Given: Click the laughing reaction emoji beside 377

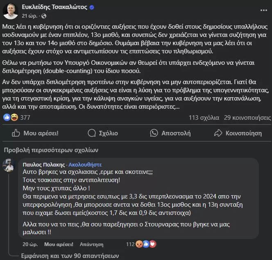Looking at the screenshot, I should 15,118.
